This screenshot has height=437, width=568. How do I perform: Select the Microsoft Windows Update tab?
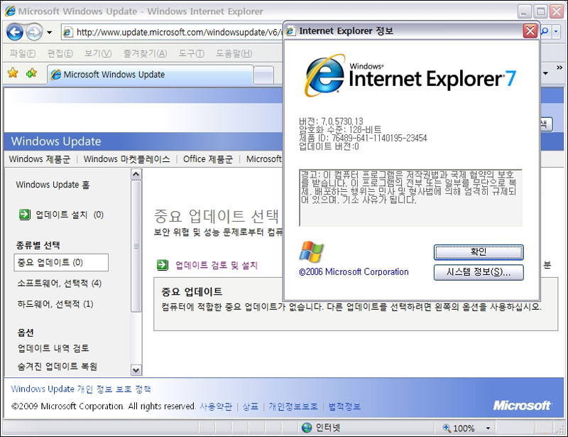(150, 75)
